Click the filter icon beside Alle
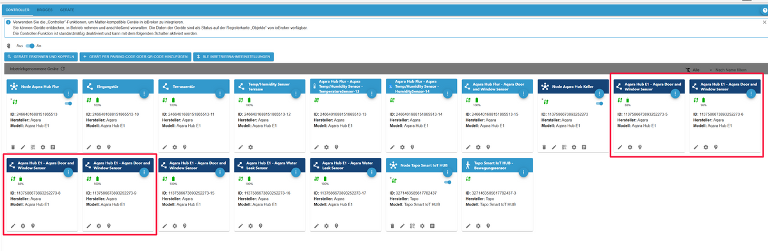Viewport: 768px width, 251px height. 687,69
